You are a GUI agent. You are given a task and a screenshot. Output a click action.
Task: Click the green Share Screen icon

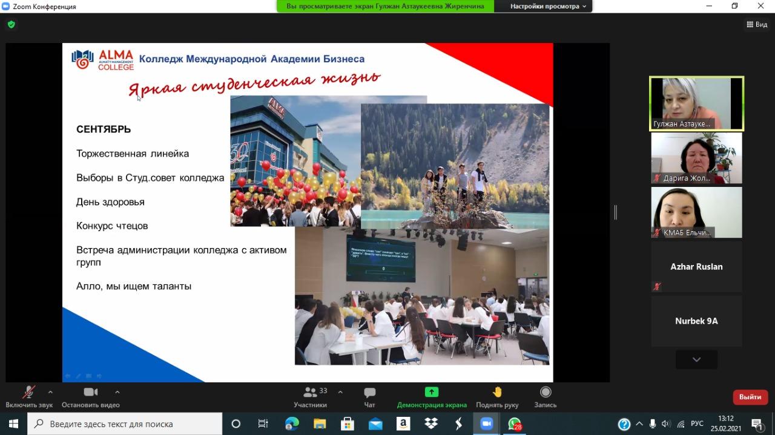coord(431,392)
